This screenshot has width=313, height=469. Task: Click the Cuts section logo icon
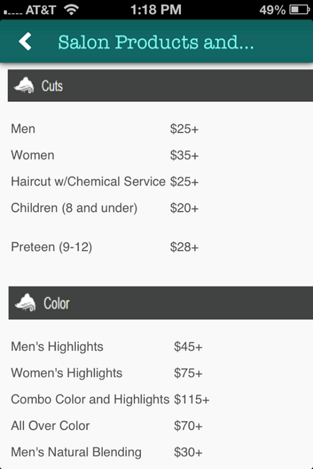point(25,85)
